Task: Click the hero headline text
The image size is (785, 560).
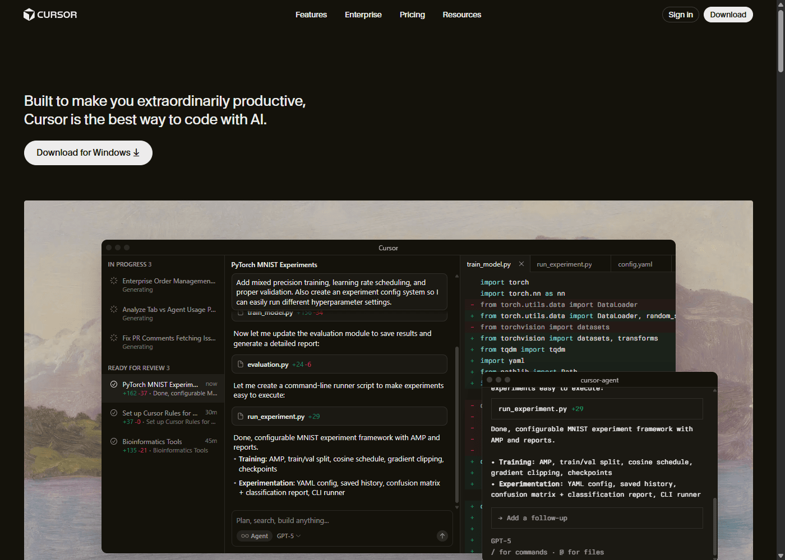Action: [165, 110]
